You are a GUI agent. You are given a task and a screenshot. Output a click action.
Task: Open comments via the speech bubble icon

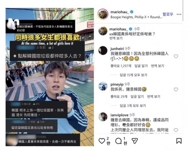118,141
